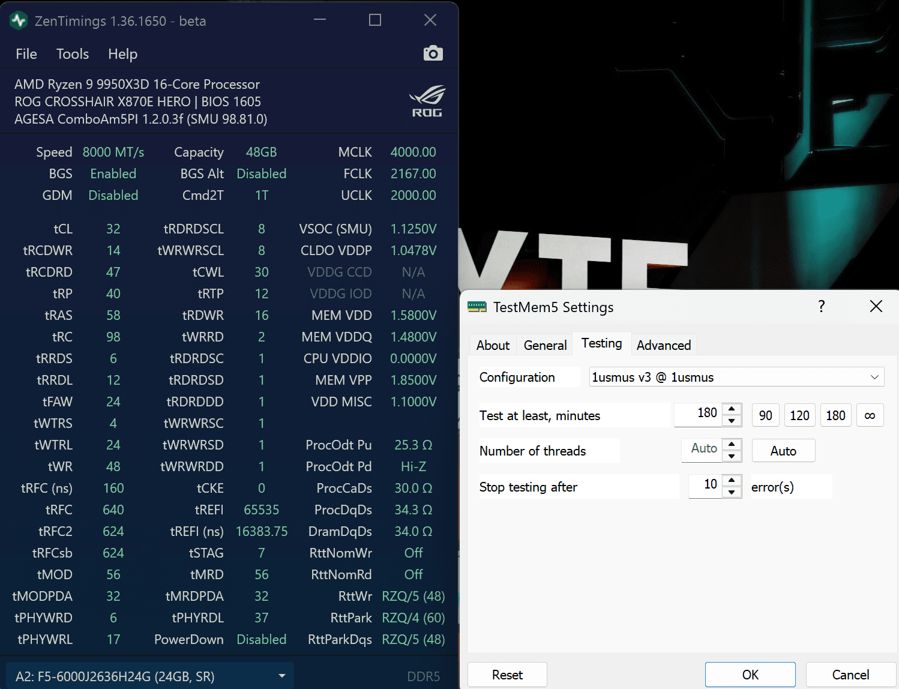Decrease stop-after error count
Screen dimensions: 899x689
click(x=732, y=492)
